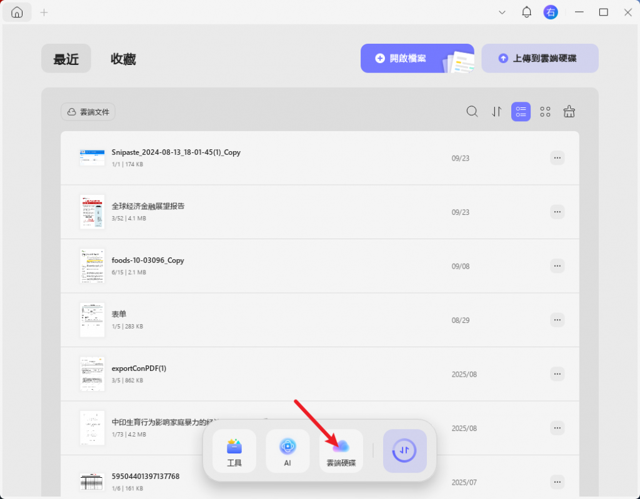
Task: Open more options for foods-10-03096_Copy
Action: pos(557,266)
